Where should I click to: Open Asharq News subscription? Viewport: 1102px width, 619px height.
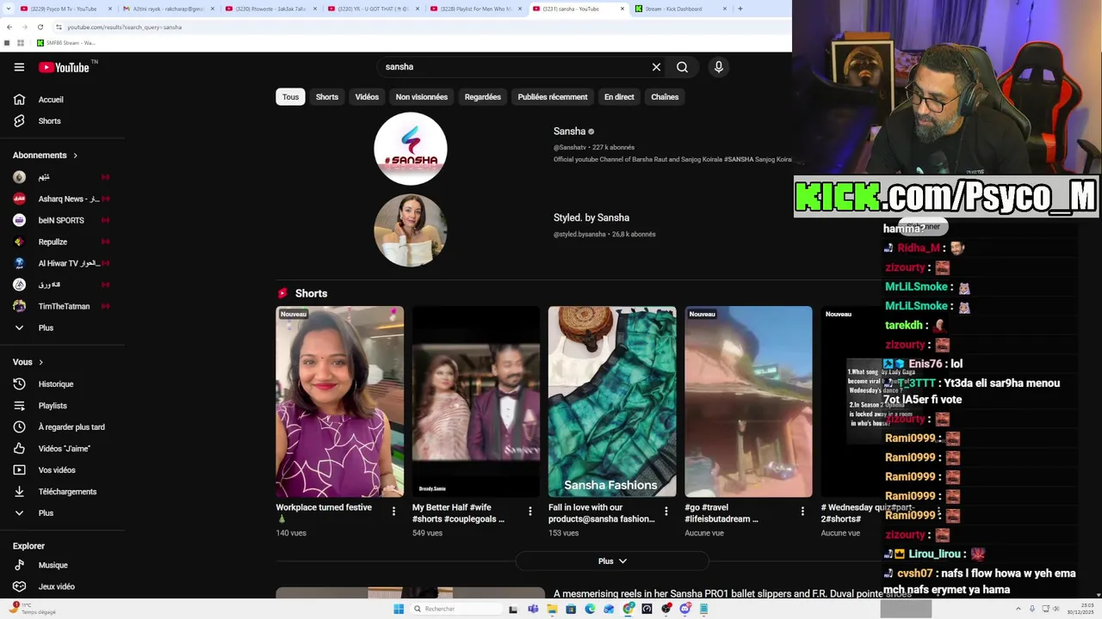[x=62, y=199]
